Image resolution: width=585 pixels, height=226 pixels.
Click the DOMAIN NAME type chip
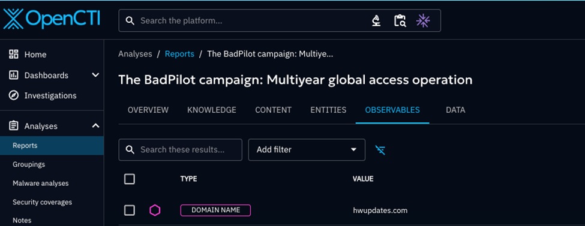[215, 210]
